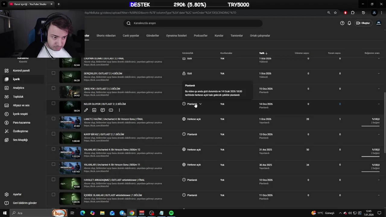Switch to Shorts videoları tab
Image resolution: width=386 pixels, height=217 pixels.
tap(106, 36)
